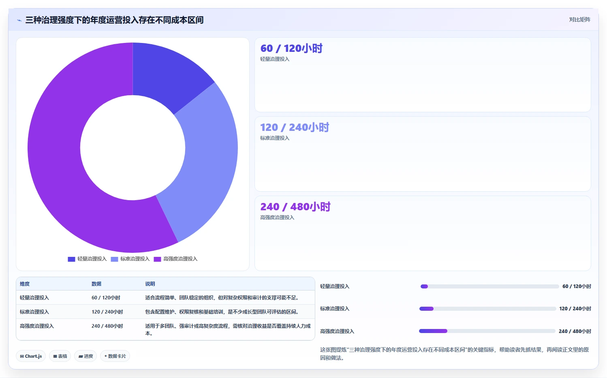Click the 120 / 240小时 value beside the progress bar

[575, 309]
